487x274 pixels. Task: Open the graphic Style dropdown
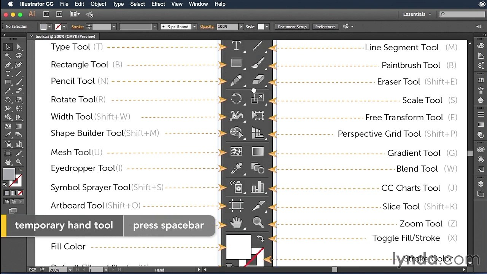pos(267,27)
